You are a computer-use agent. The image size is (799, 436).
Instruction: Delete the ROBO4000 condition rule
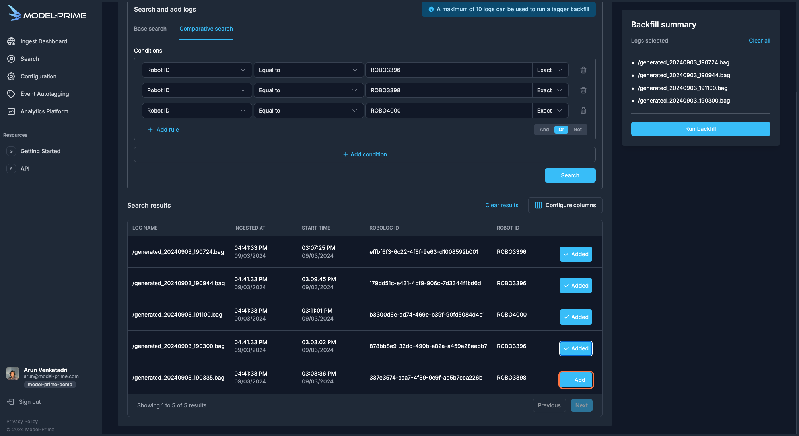point(583,111)
